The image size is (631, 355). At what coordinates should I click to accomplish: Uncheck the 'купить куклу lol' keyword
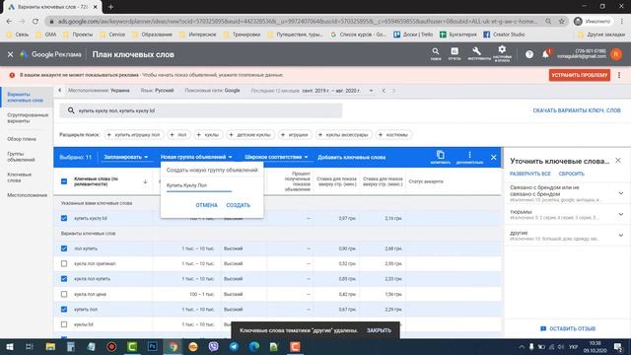click(64, 218)
